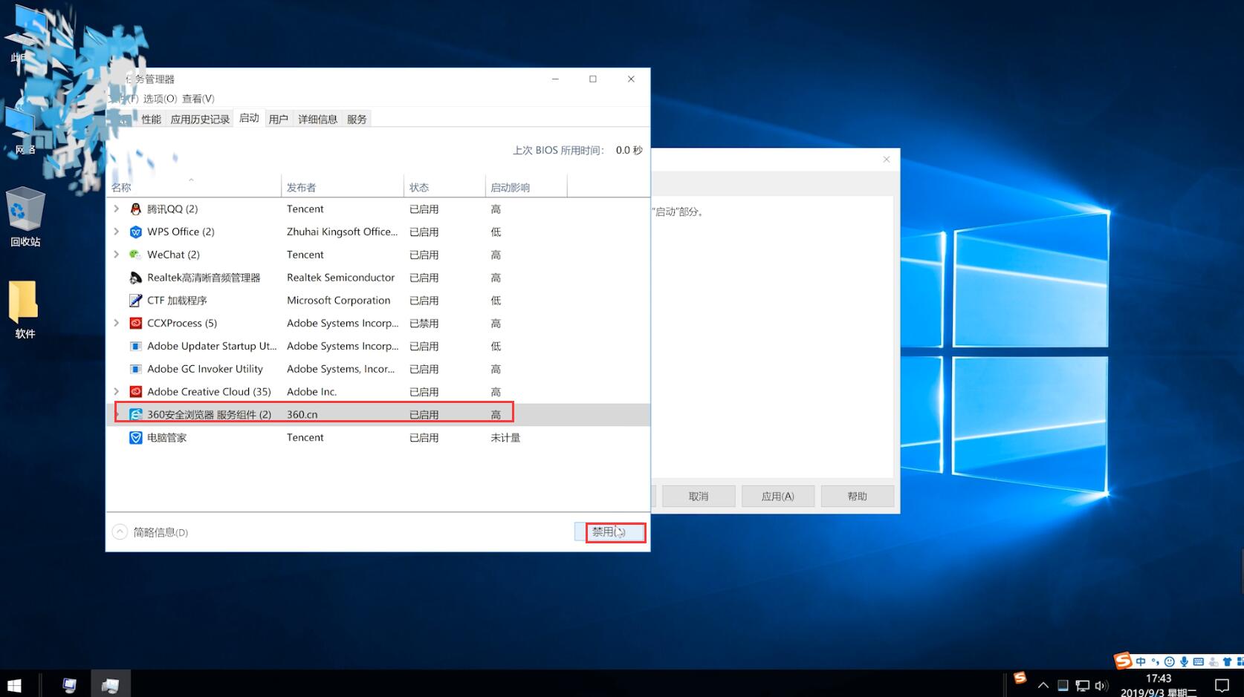Click 取消 in the background dialog

tap(699, 497)
